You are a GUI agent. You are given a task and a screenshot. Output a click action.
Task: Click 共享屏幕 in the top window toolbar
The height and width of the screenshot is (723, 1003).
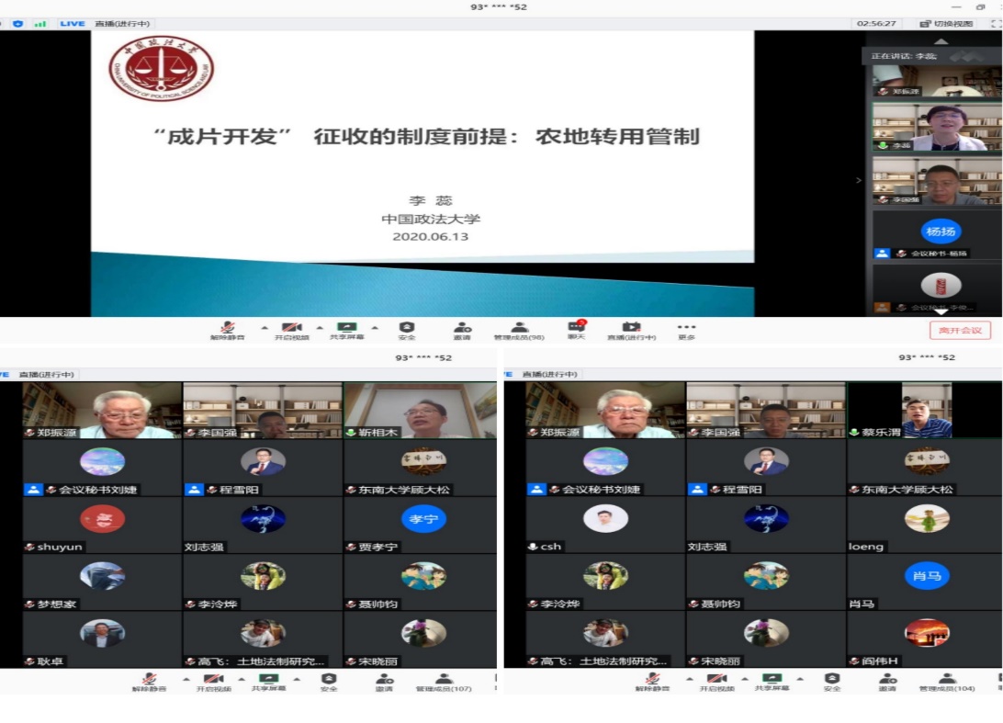pos(346,329)
